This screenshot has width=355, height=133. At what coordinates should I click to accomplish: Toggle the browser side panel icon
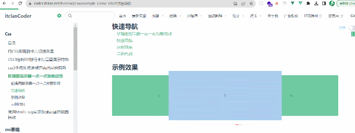(324, 3)
